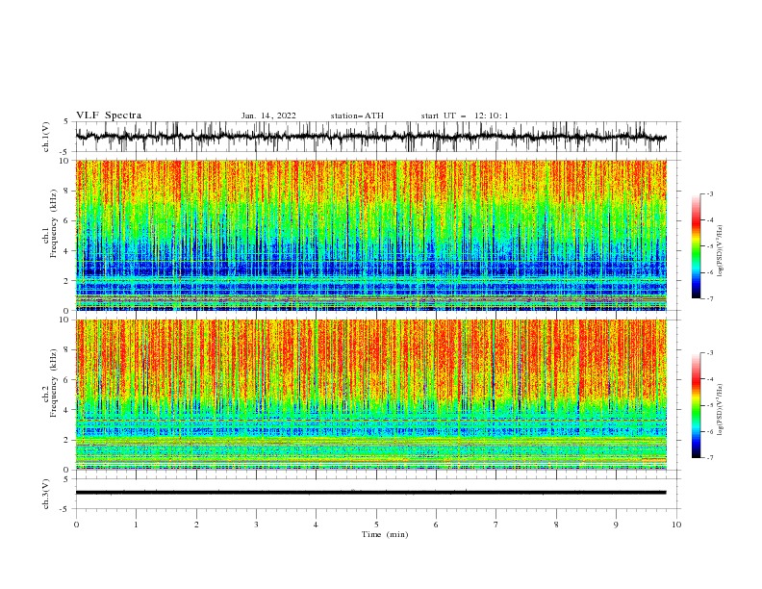Image resolution: width=762 pixels, height=589 pixels.
Task: Click time axis tick label "0"
Action: pyautogui.click(x=76, y=525)
